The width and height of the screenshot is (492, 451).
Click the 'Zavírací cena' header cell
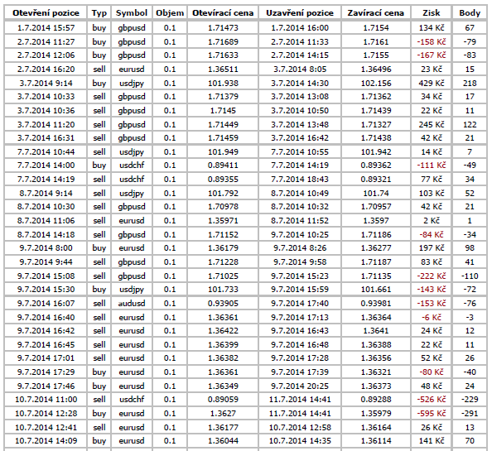(x=375, y=13)
